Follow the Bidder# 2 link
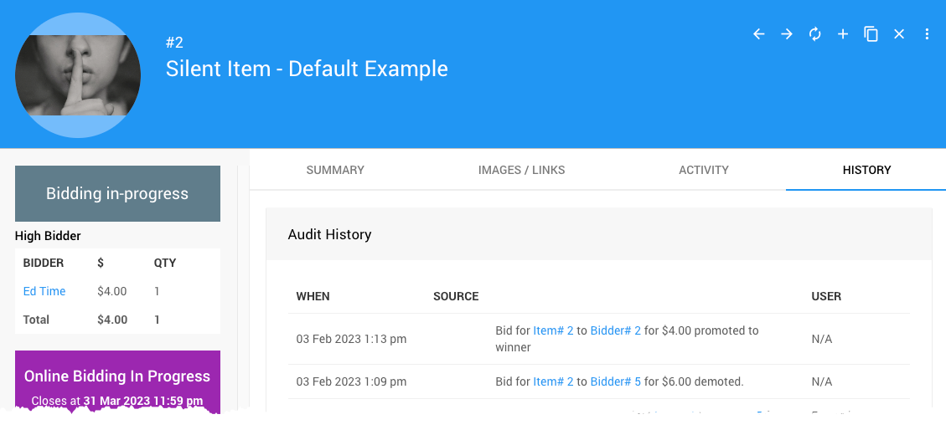 (x=615, y=330)
